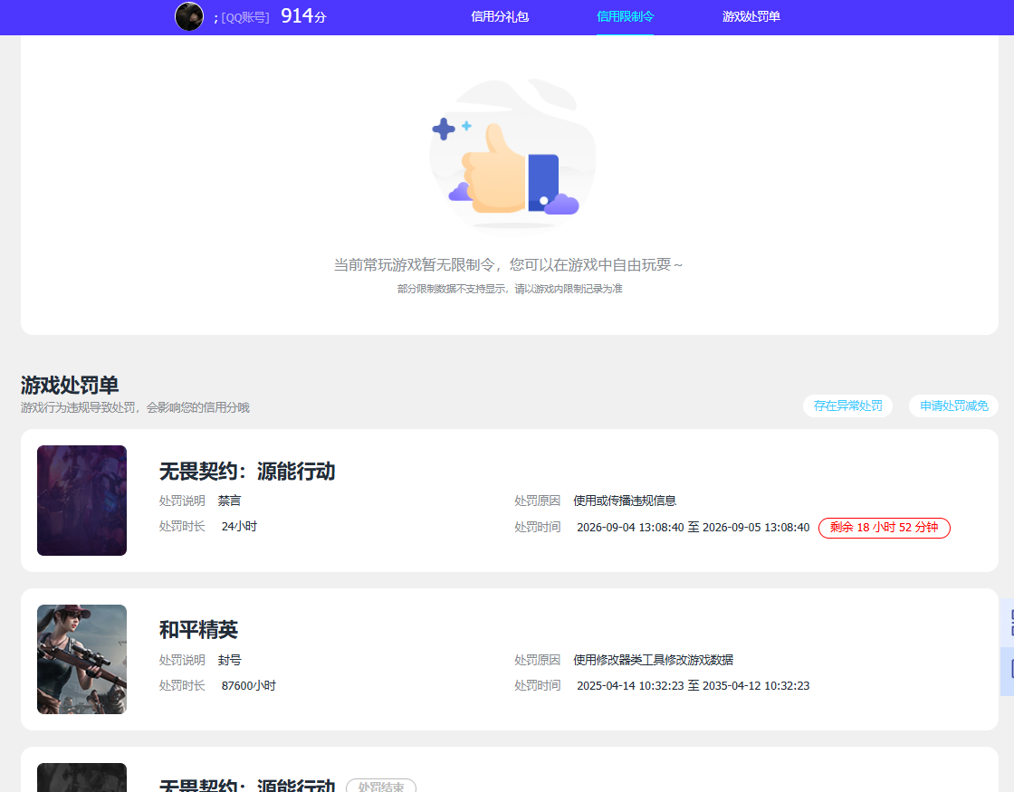Click the 处罚结束 status badge
Screen dimensions: 1014x792
381,787
